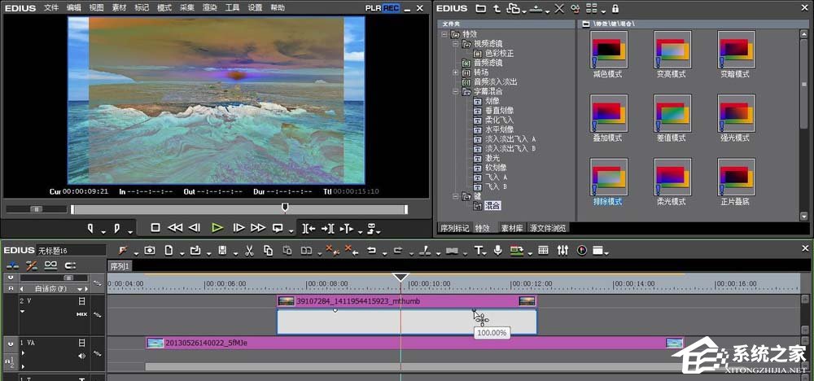
Task: Toggle the MIX button on track 2 V
Action: (x=81, y=314)
